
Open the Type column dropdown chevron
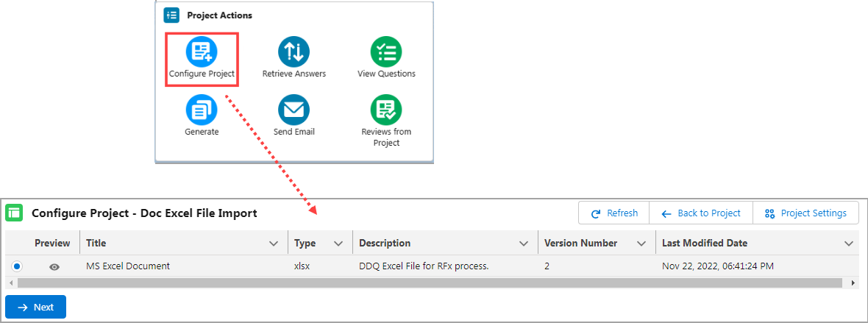pos(338,244)
